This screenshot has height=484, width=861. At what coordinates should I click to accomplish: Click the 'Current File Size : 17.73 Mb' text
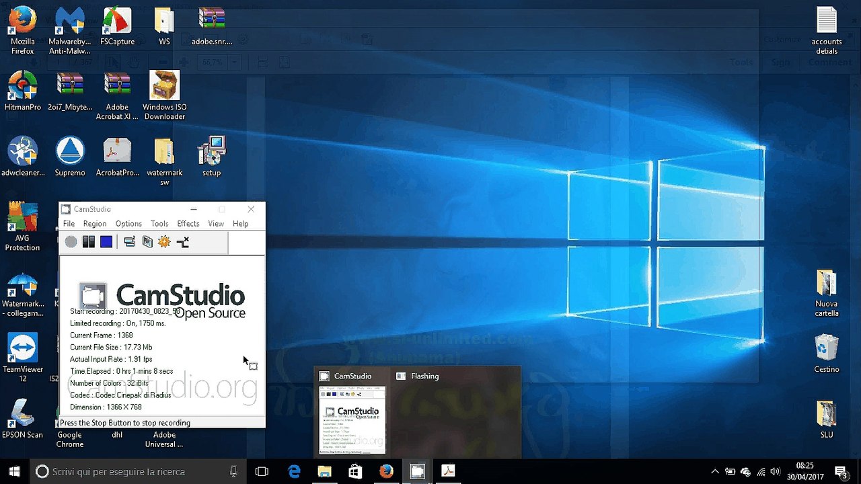(111, 348)
